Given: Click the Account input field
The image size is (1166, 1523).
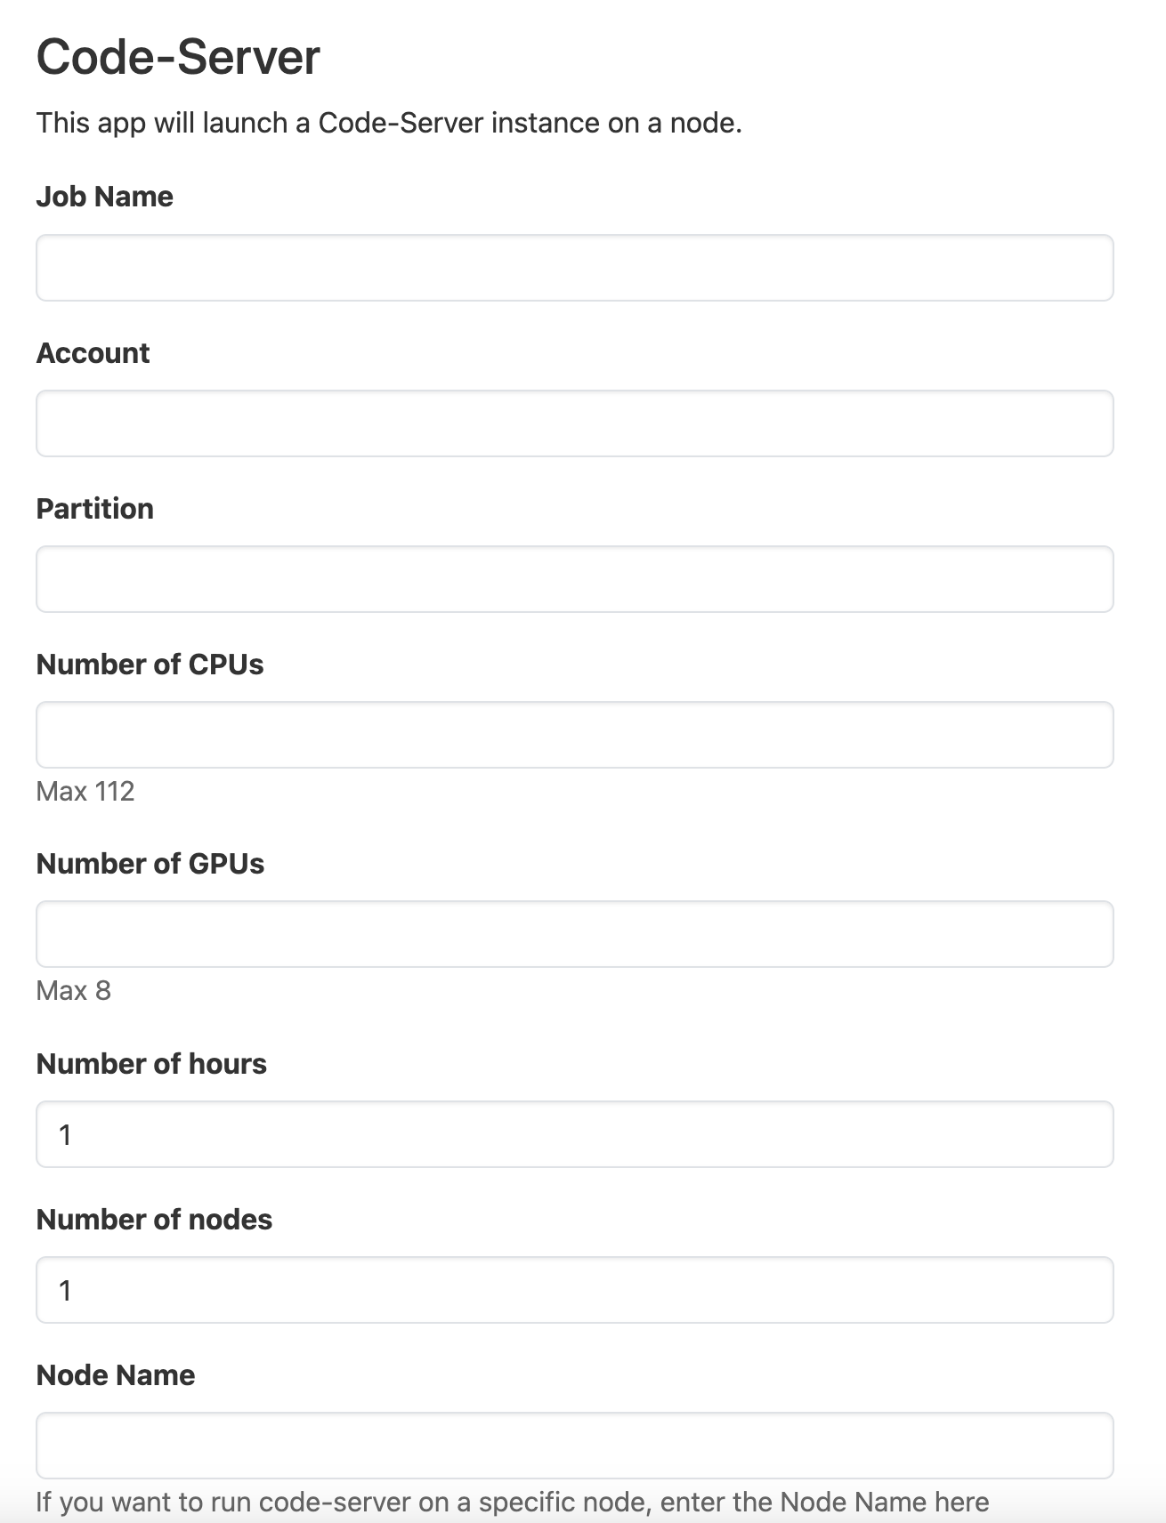Looking at the screenshot, I should (x=574, y=423).
